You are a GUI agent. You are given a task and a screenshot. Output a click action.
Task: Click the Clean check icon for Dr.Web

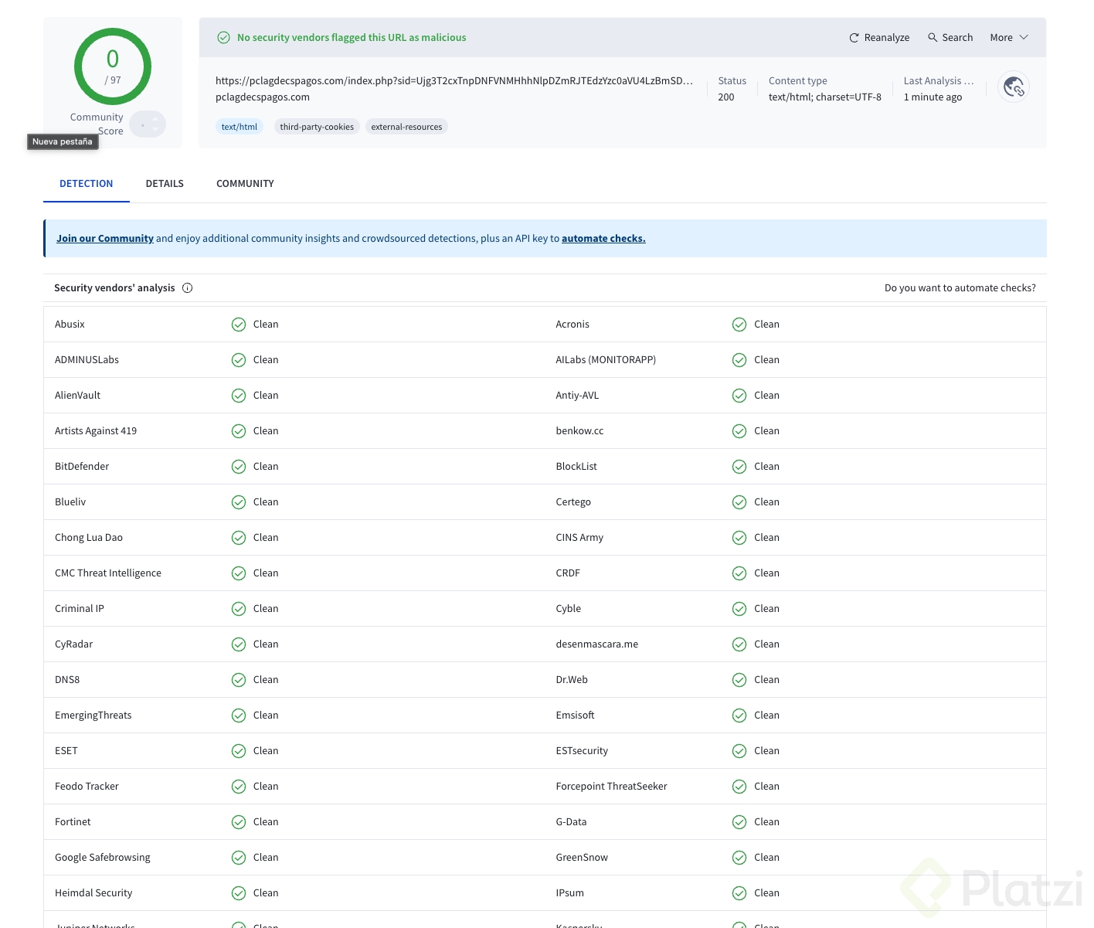click(x=739, y=680)
